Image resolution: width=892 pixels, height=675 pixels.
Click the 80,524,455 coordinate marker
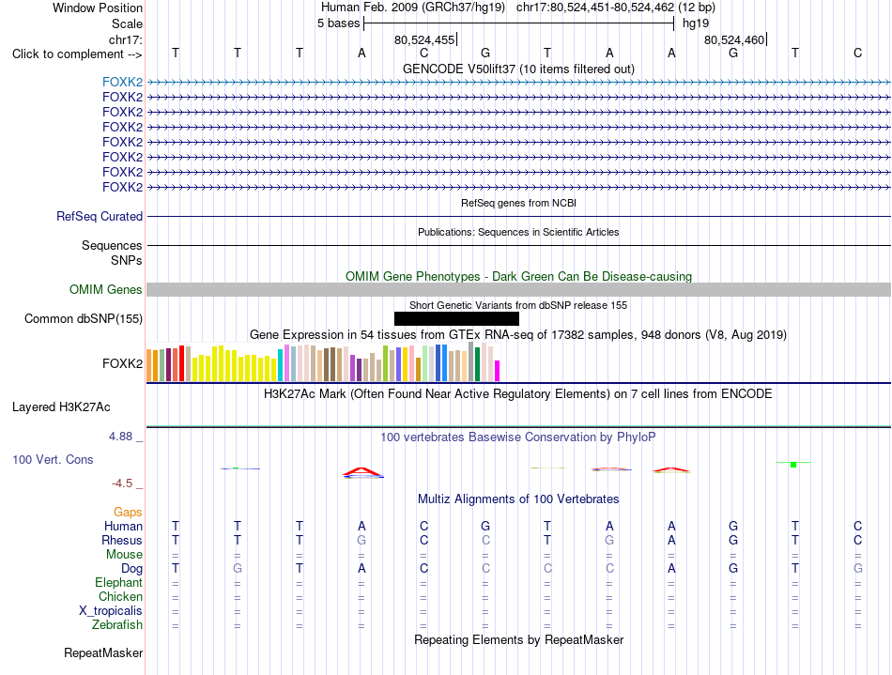[425, 39]
